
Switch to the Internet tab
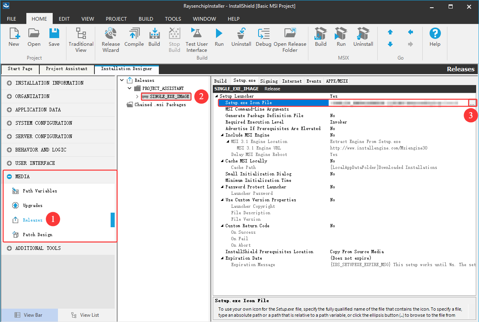(292, 81)
